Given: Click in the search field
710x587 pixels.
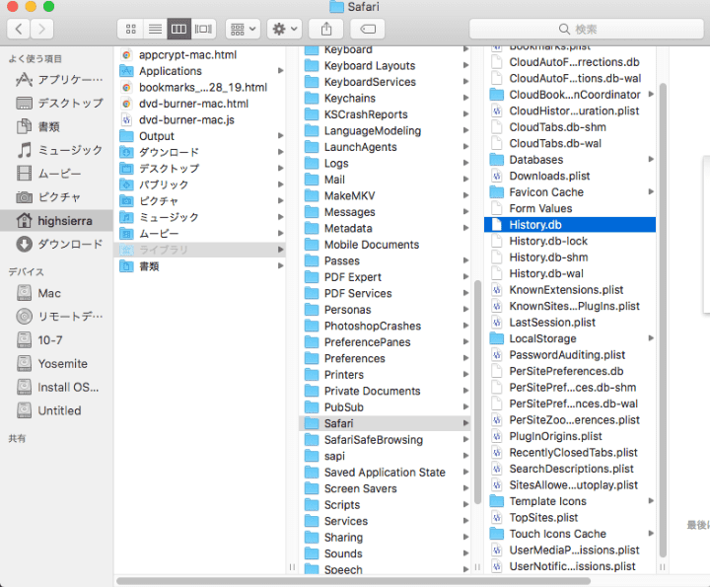Looking at the screenshot, I should pos(587,29).
